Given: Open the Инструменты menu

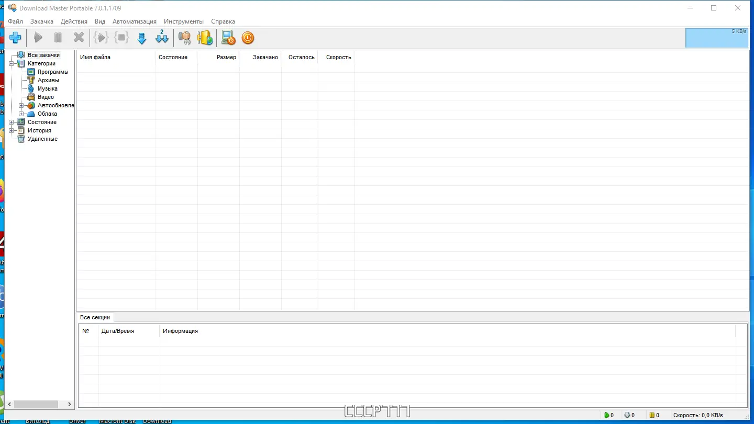Looking at the screenshot, I should coord(183,21).
